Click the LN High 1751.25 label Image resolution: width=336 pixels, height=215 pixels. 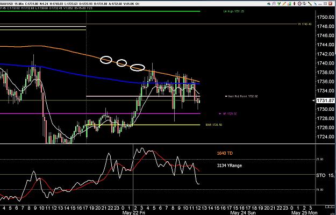234,11
